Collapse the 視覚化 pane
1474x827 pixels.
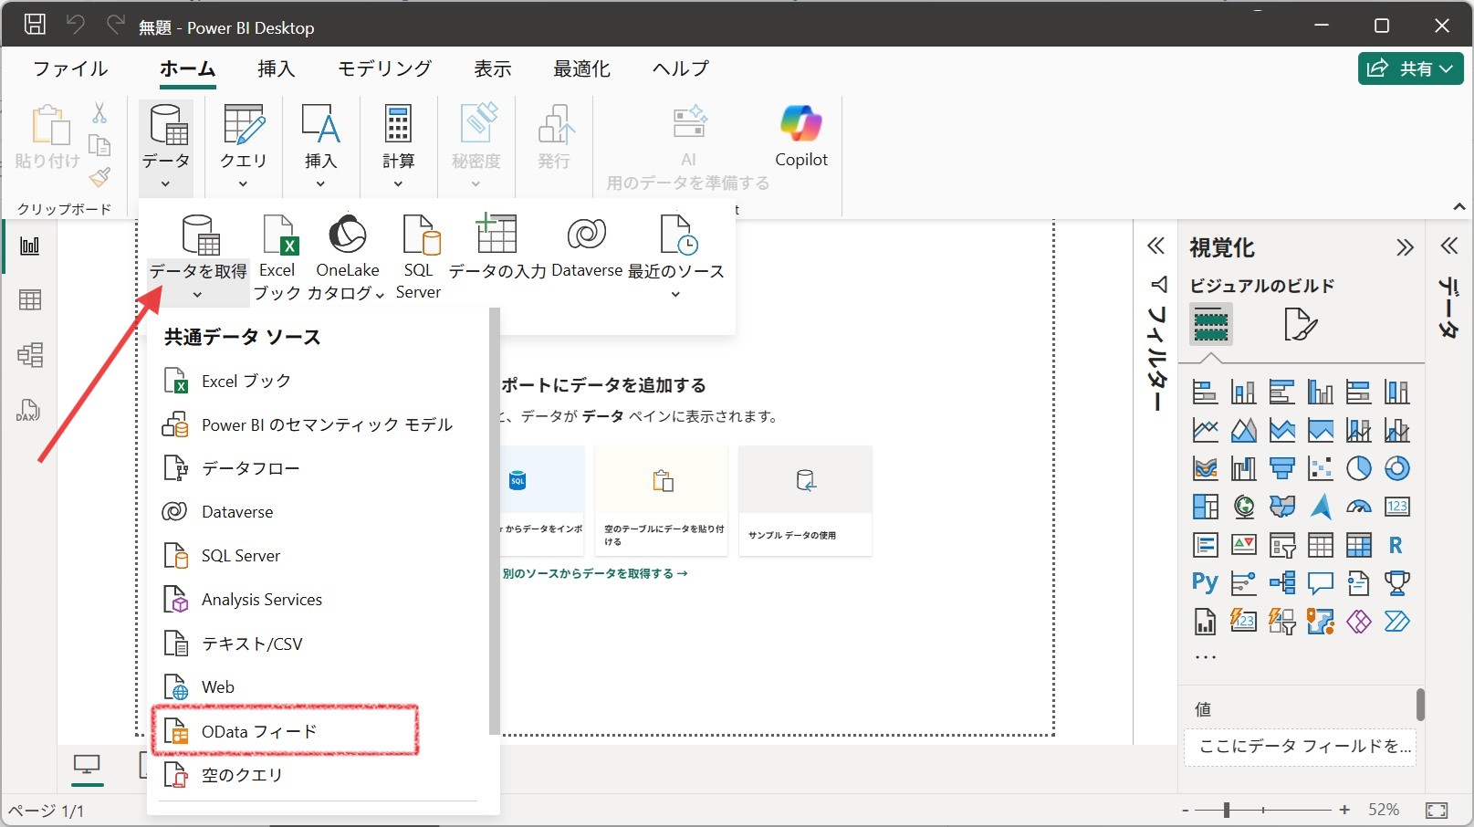coord(1405,247)
